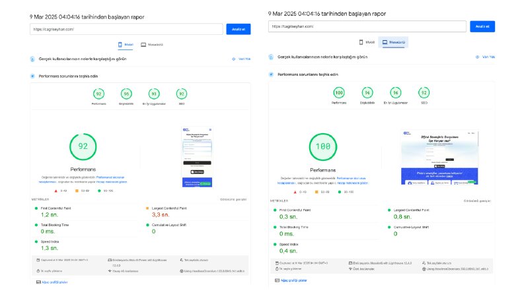Expand Largest Contentful Paint 0,8 sn. metric

(x=439, y=214)
